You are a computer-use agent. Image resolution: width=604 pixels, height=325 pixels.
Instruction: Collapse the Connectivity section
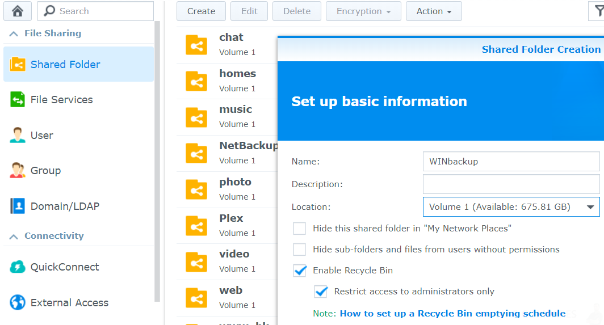(x=14, y=236)
